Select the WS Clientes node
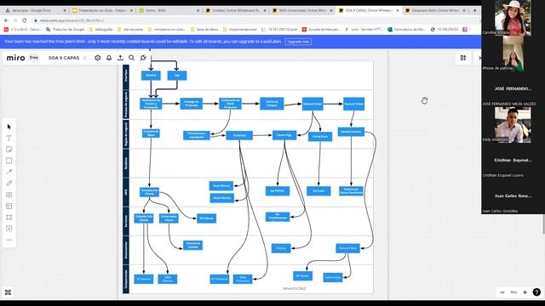The width and height of the screenshot is (545, 306). pos(206,218)
